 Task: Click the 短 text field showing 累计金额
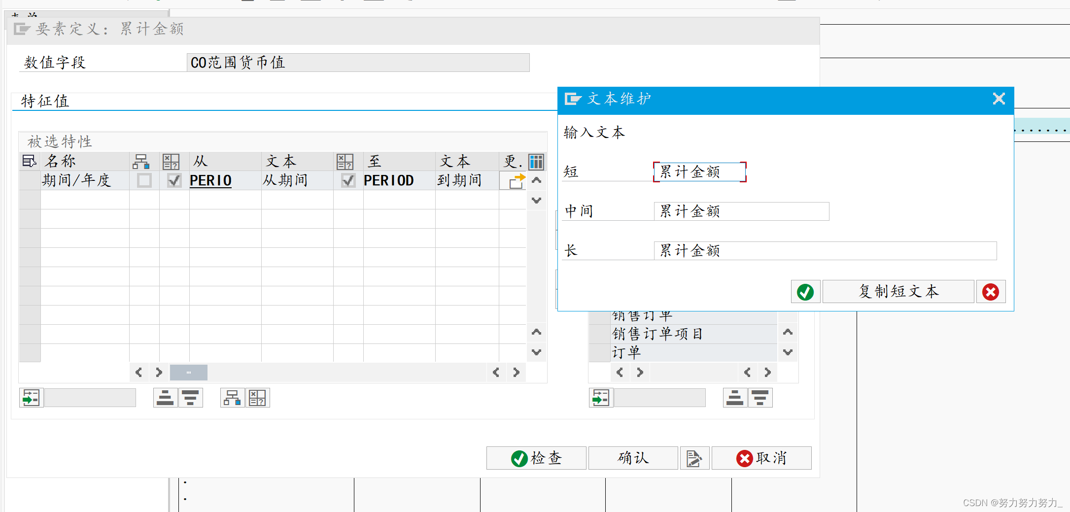699,172
